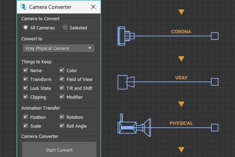This screenshot has width=235, height=157.
Task: Disable the Clipping checkbox
Action: click(25, 97)
